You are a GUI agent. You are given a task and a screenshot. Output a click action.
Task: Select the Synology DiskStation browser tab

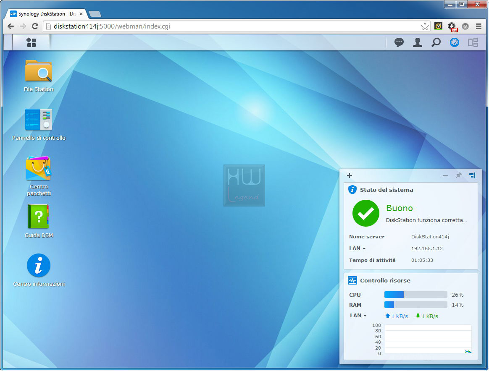point(47,14)
